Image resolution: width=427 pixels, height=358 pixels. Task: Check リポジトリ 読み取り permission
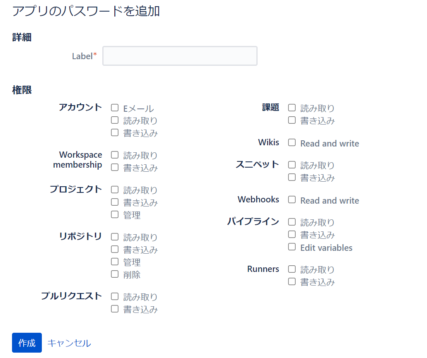[x=115, y=237]
